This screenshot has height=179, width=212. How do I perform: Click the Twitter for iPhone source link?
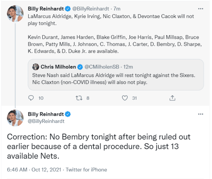(86, 169)
